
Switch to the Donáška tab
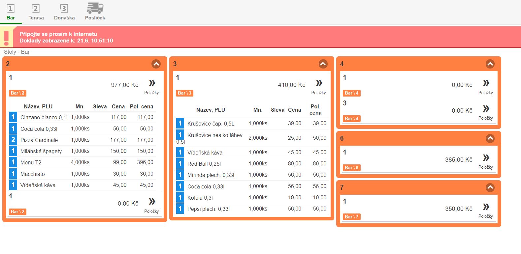pyautogui.click(x=64, y=12)
